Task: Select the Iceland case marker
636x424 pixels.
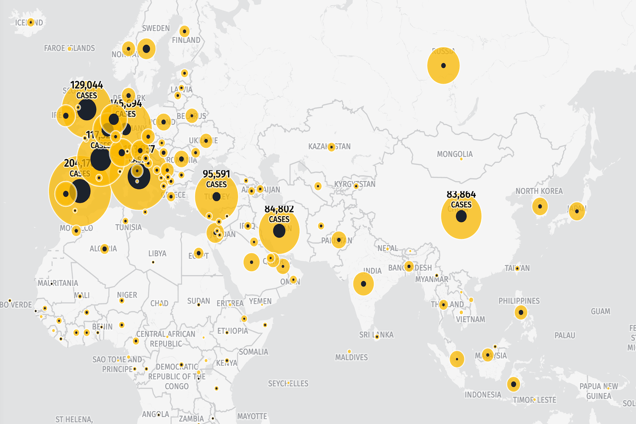Action: tap(31, 22)
